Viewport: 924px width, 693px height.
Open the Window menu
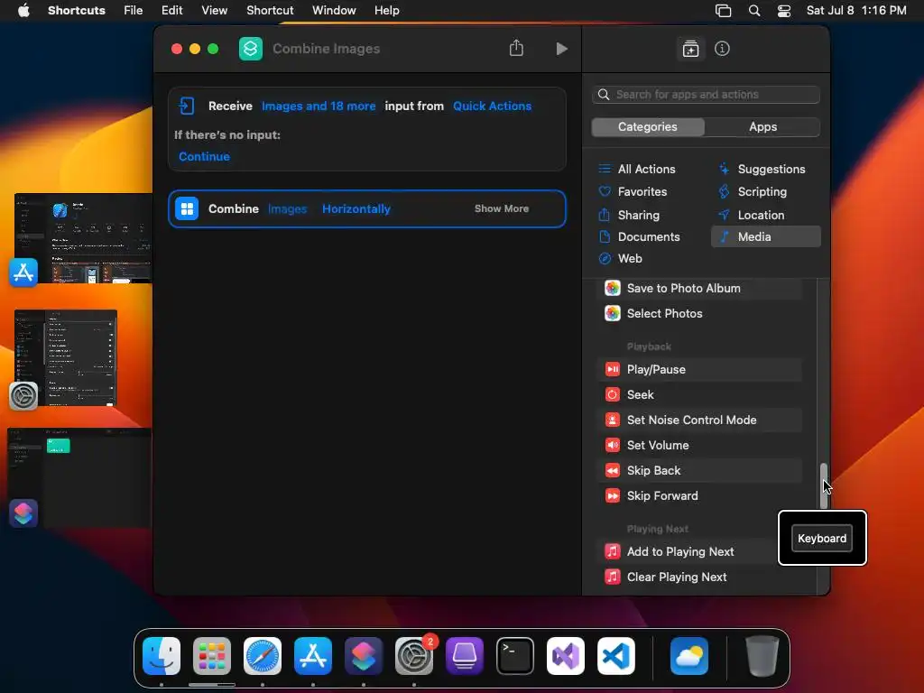click(334, 11)
